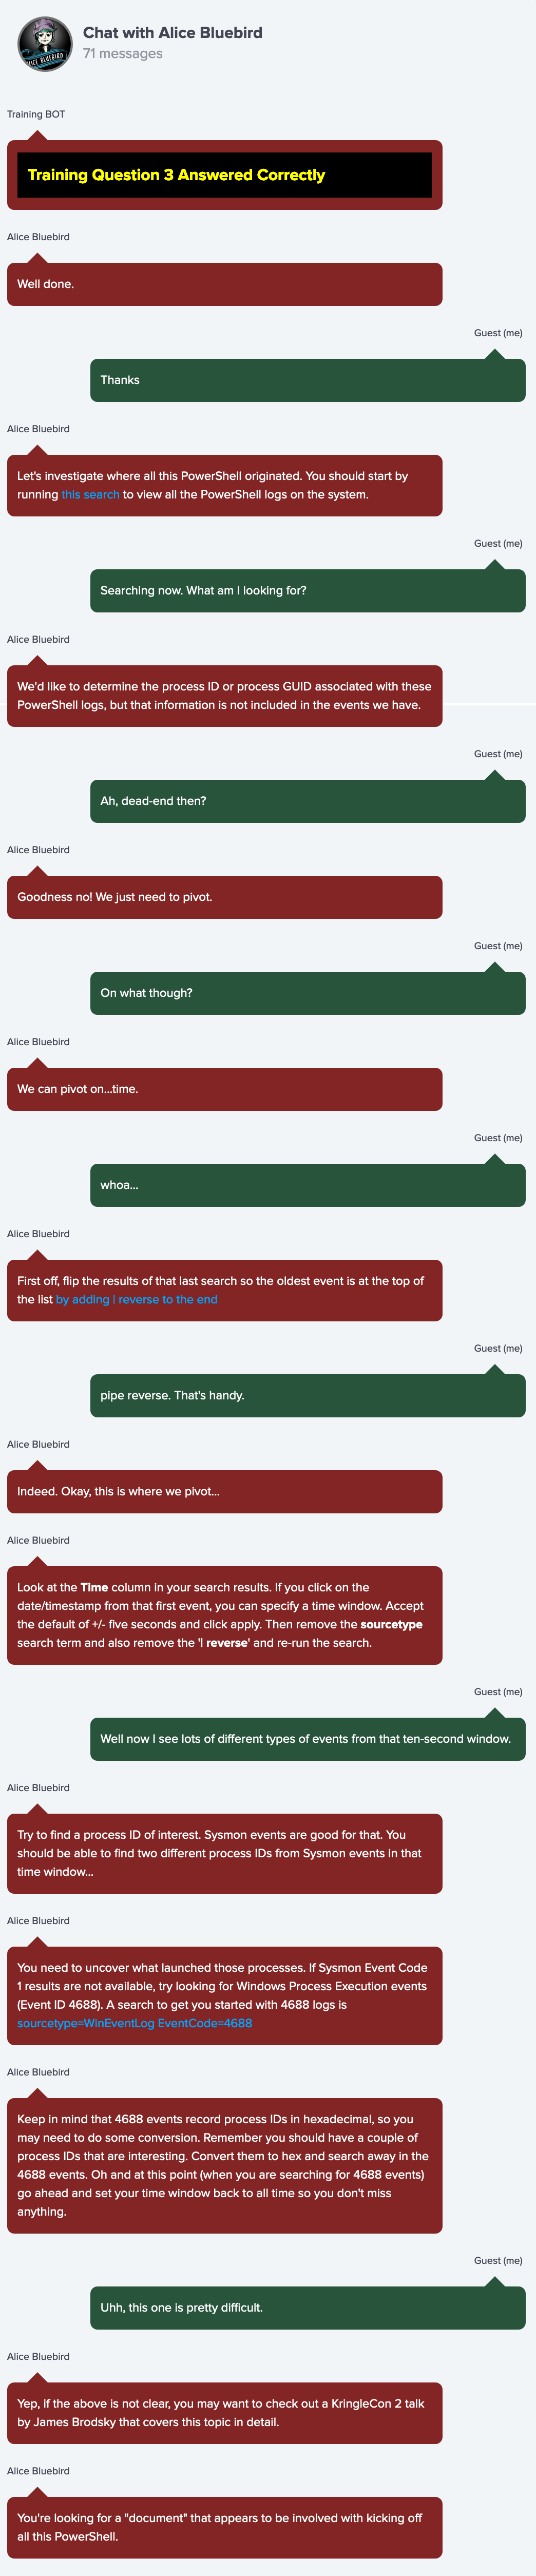Click the 'pipe reverse. That's handy.' message
Image resolution: width=536 pixels, height=2576 pixels.
308,1395
